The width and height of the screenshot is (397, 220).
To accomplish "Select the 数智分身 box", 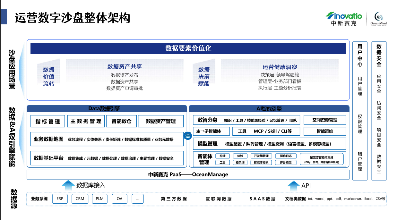I will coord(246,120).
